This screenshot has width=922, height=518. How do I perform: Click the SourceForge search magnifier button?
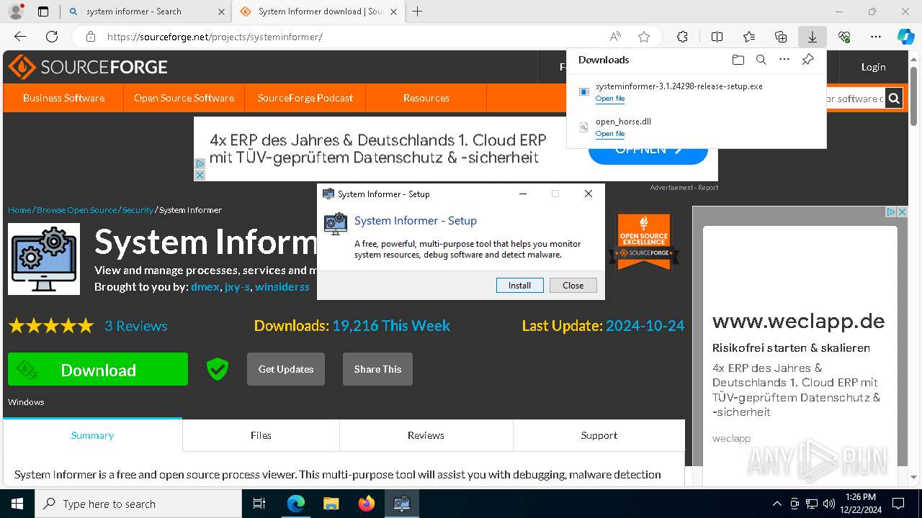coord(893,98)
